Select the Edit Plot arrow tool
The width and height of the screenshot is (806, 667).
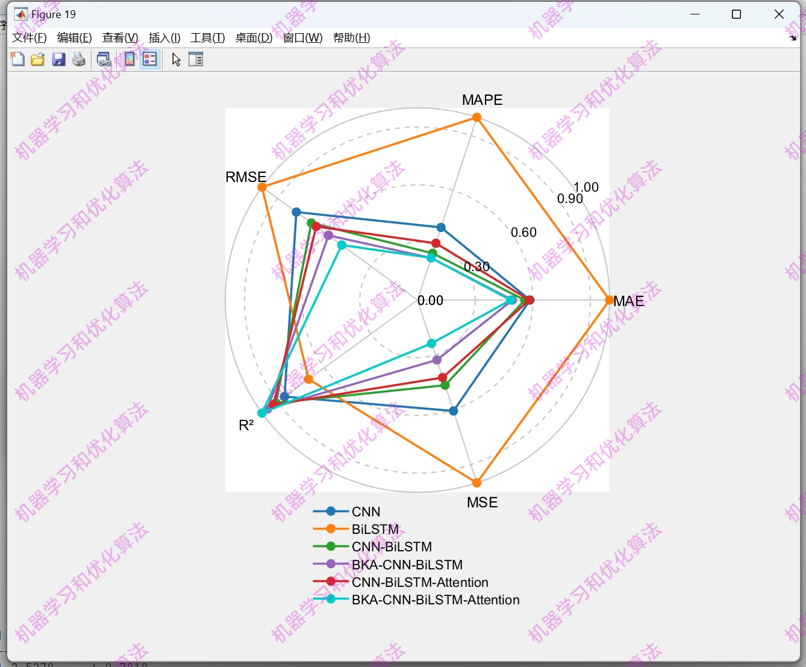pyautogui.click(x=176, y=59)
